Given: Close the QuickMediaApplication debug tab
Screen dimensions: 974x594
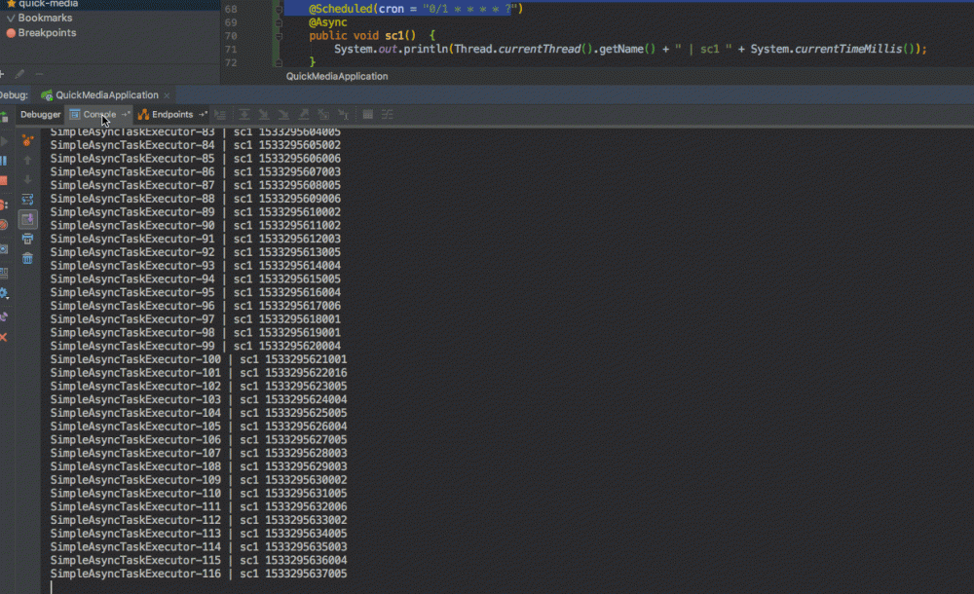Looking at the screenshot, I should tap(167, 95).
